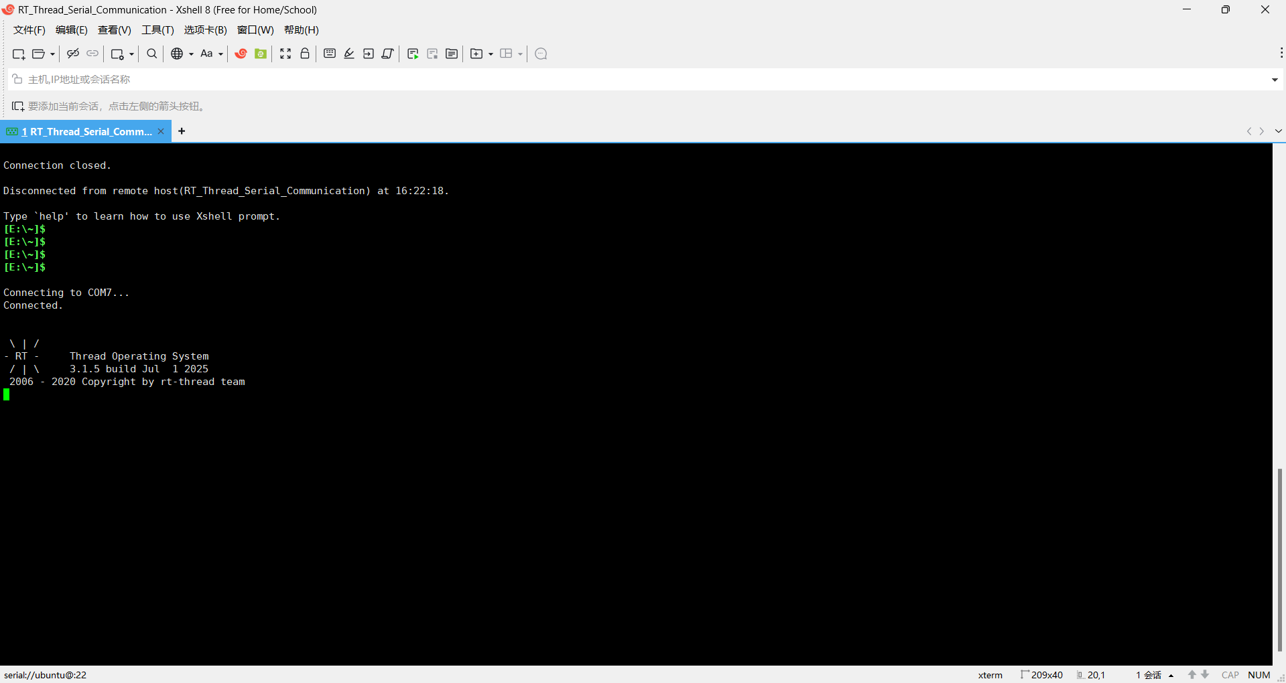Viewport: 1286px width, 683px height.
Task: Expand the layout arrangement dropdown arrow
Action: (520, 54)
